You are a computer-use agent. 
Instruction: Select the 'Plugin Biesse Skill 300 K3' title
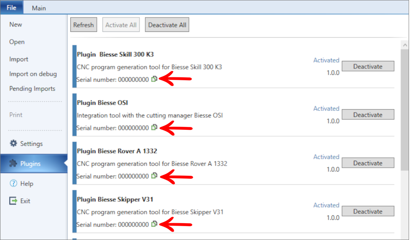pos(115,54)
